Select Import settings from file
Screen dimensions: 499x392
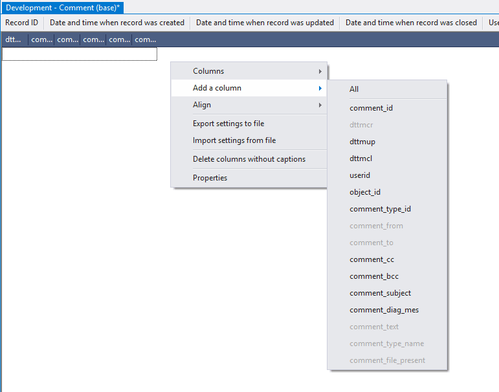tap(234, 140)
